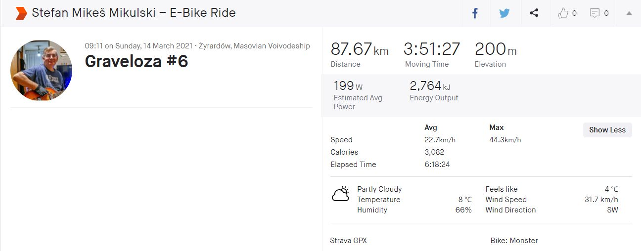This screenshot has width=641, height=251.
Task: Click the Graveloza #6 ride title
Action: (137, 61)
